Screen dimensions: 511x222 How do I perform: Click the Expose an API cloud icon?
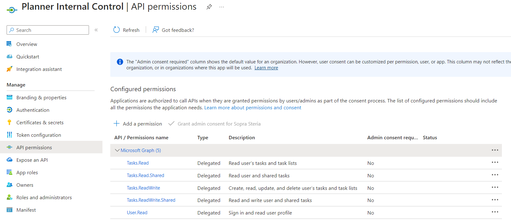point(9,160)
